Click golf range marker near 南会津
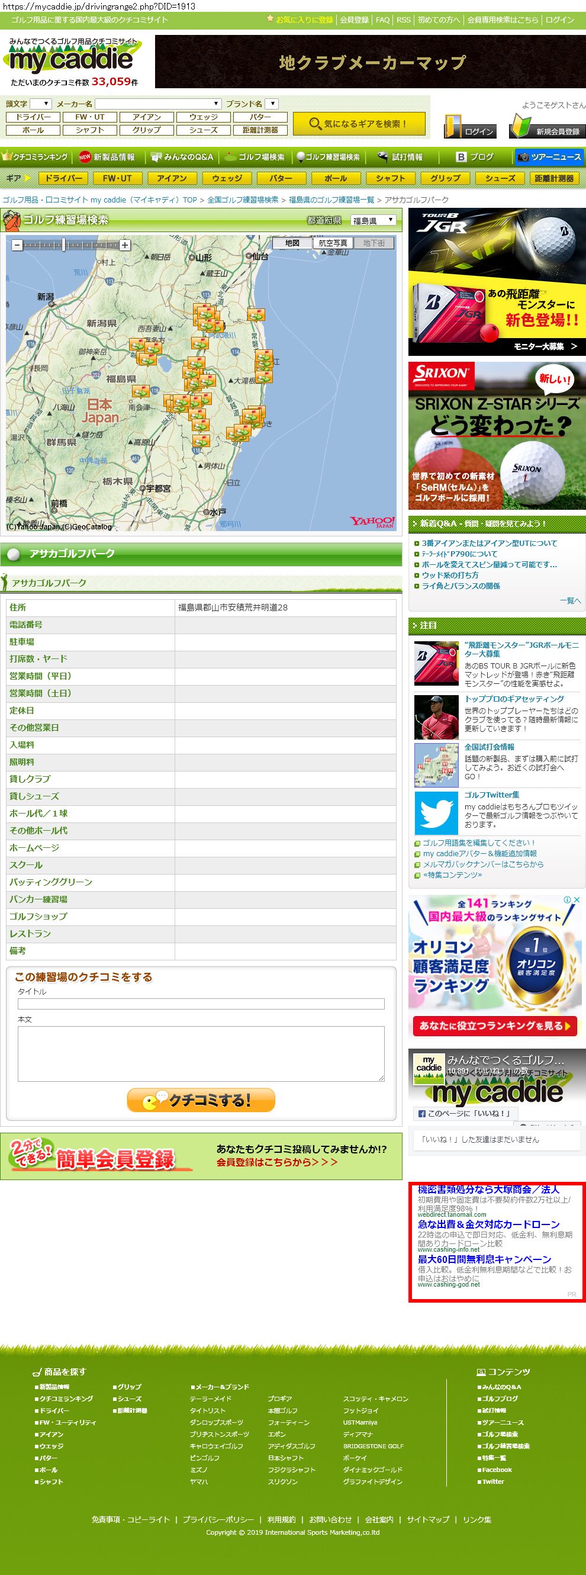 (140, 391)
